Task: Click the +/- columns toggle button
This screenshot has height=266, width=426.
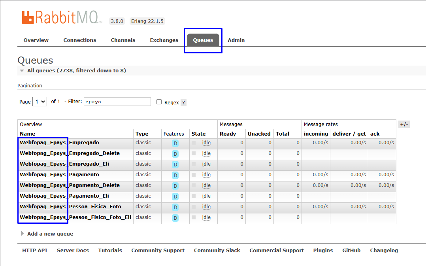Action: pyautogui.click(x=404, y=125)
